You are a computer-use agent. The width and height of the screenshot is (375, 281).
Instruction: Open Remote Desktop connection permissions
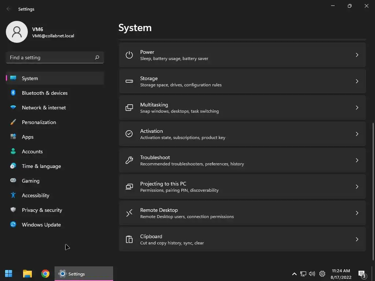pos(242,213)
